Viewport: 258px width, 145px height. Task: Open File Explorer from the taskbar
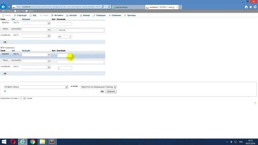(x=42, y=142)
